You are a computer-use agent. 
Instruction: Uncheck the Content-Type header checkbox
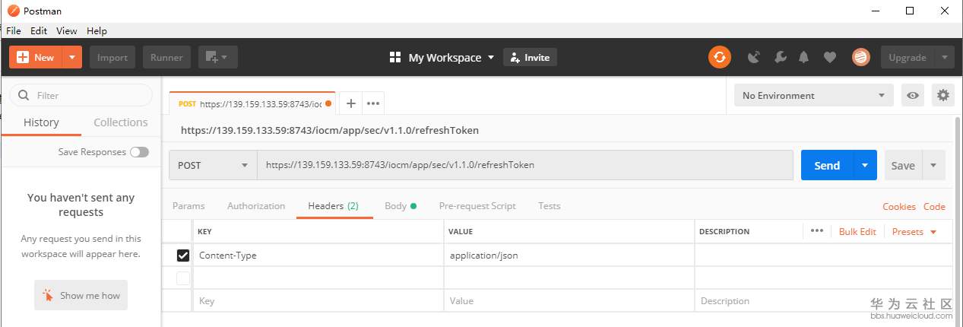tap(183, 256)
